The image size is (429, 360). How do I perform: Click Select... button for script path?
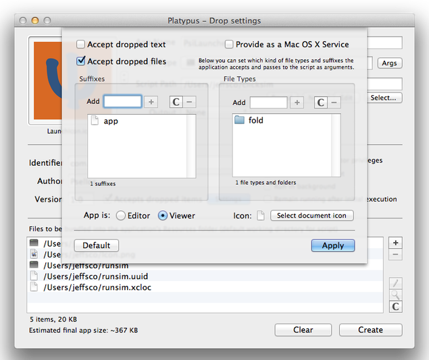click(x=384, y=98)
